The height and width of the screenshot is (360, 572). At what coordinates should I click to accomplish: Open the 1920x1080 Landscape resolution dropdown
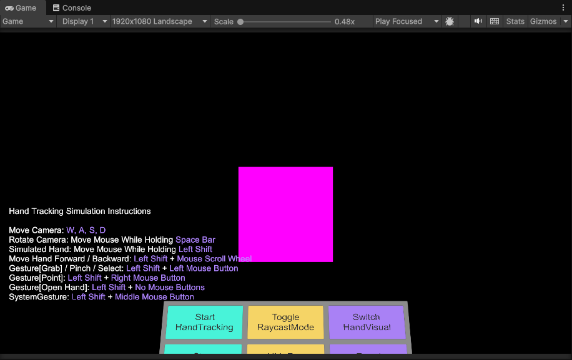160,21
